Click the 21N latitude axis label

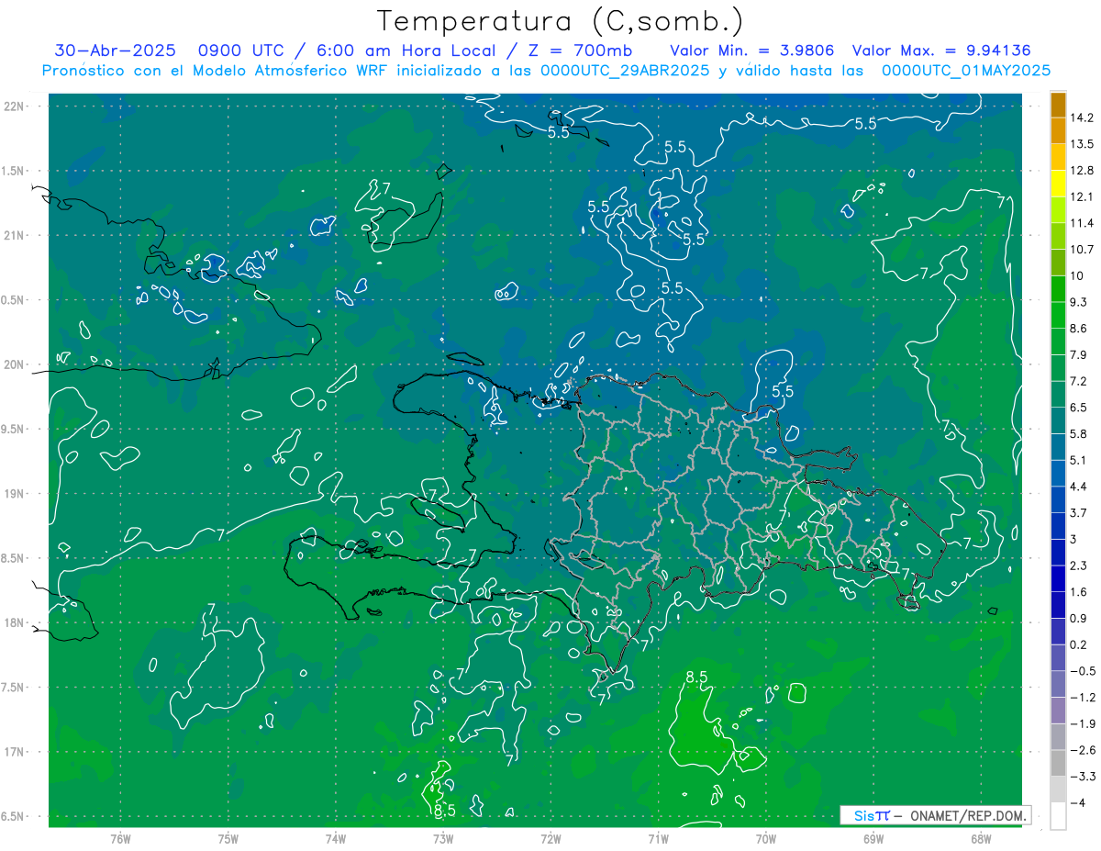13,235
